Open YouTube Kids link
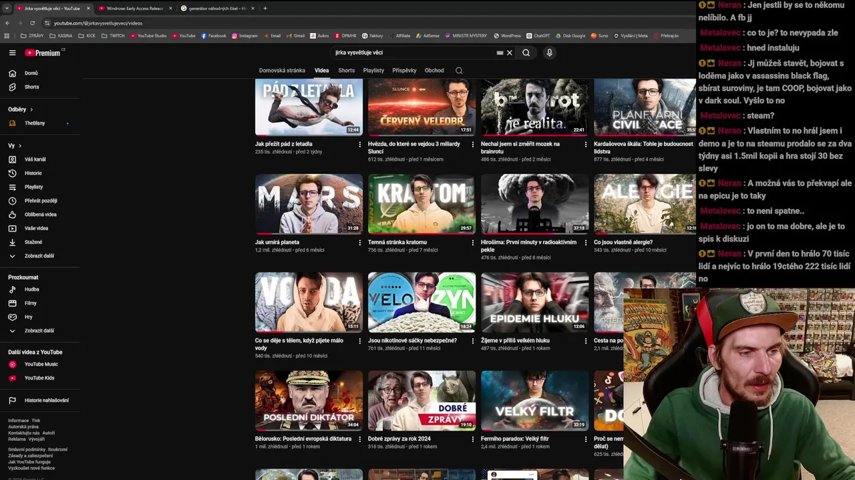855x480 pixels. (39, 378)
